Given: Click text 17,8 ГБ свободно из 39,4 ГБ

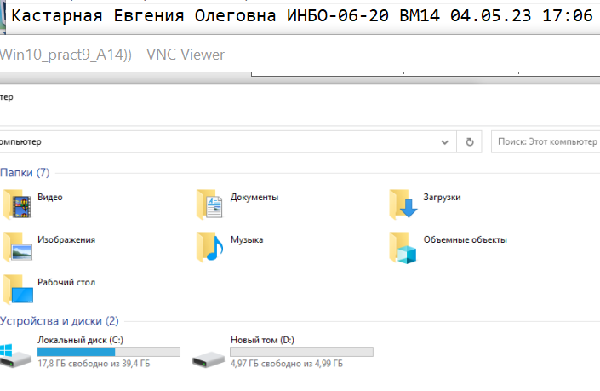Looking at the screenshot, I should click(x=94, y=364).
